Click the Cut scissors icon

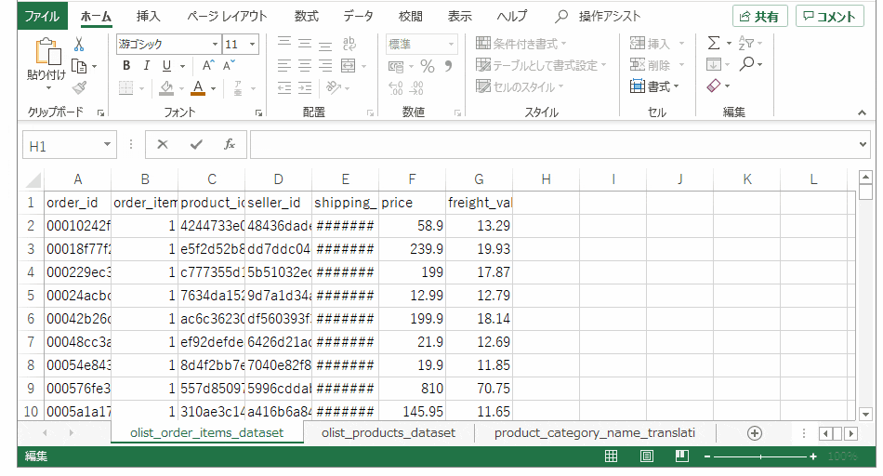pyautogui.click(x=79, y=44)
